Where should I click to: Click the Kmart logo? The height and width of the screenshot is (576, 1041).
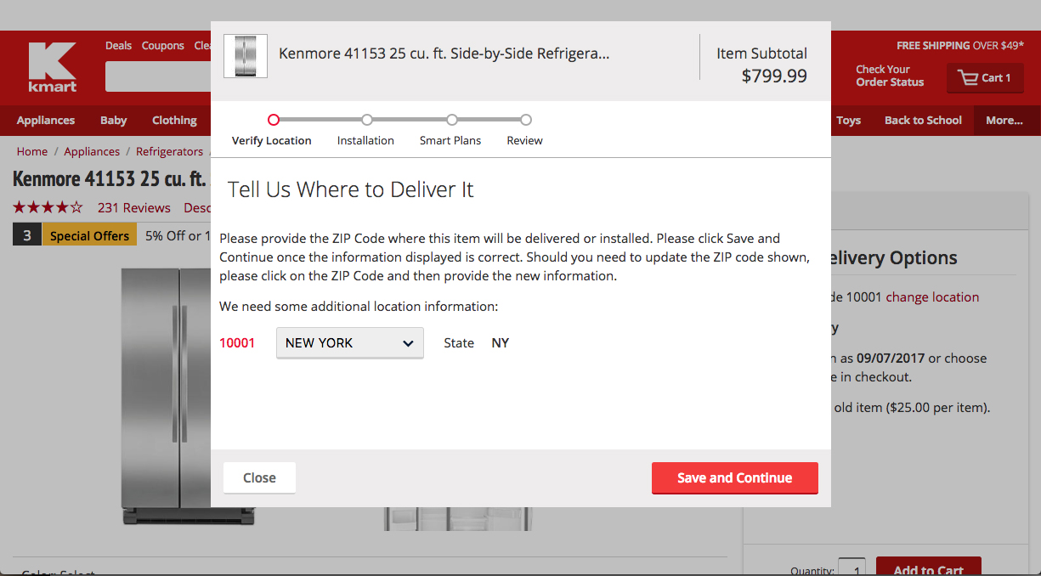pos(53,67)
